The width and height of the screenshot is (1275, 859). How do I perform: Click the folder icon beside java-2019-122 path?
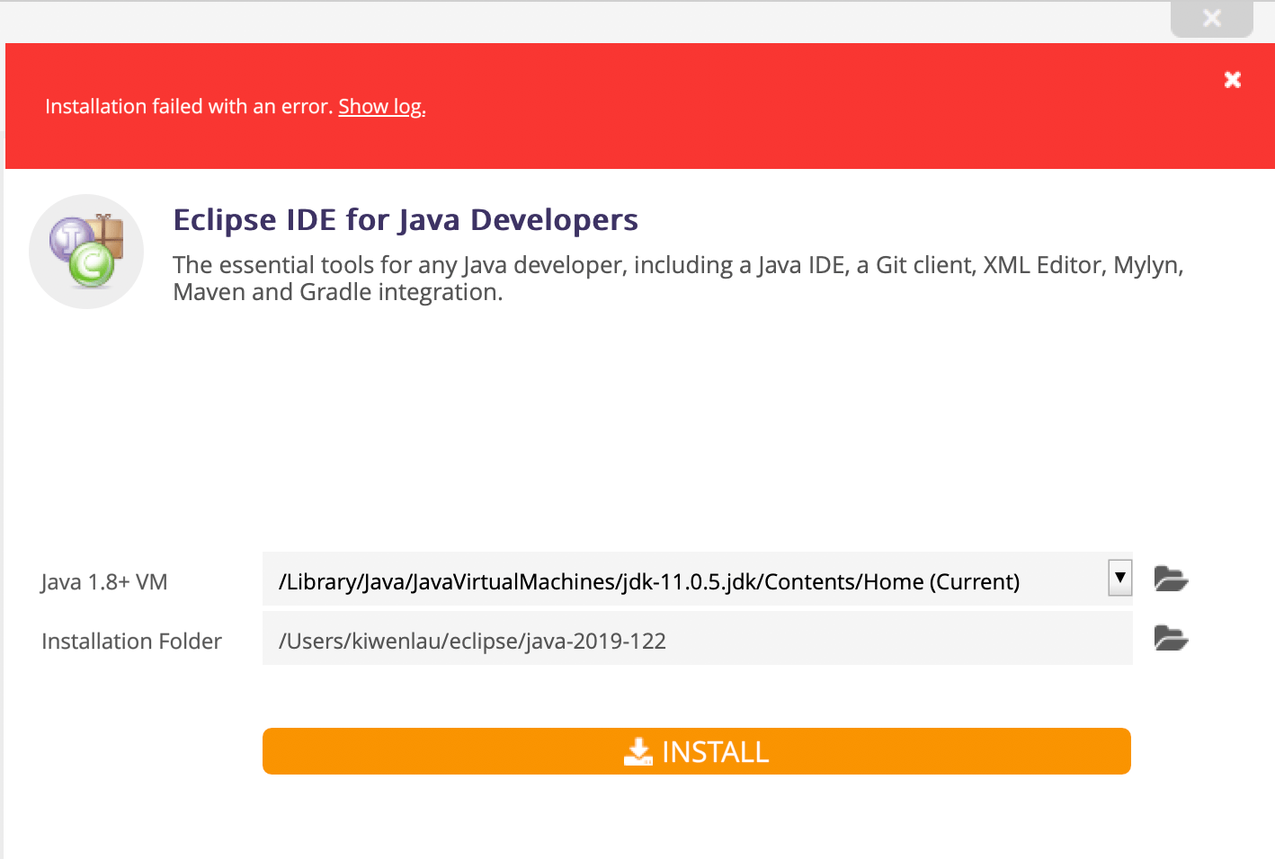(1170, 638)
